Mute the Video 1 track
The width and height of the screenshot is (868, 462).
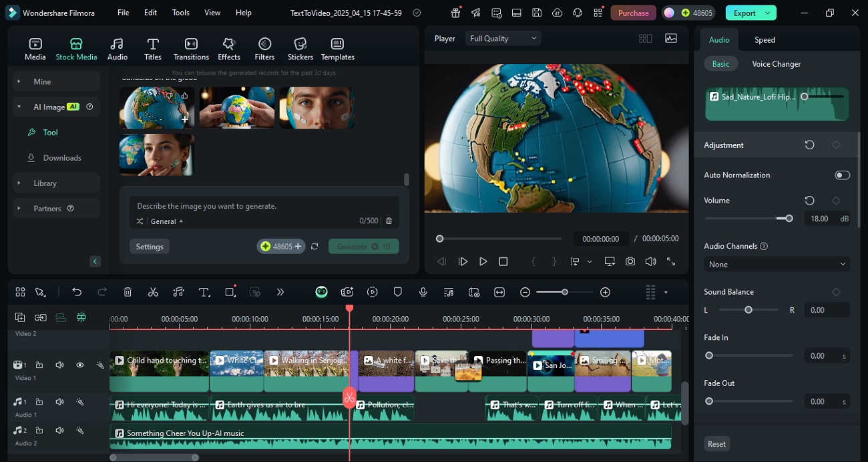(60, 365)
